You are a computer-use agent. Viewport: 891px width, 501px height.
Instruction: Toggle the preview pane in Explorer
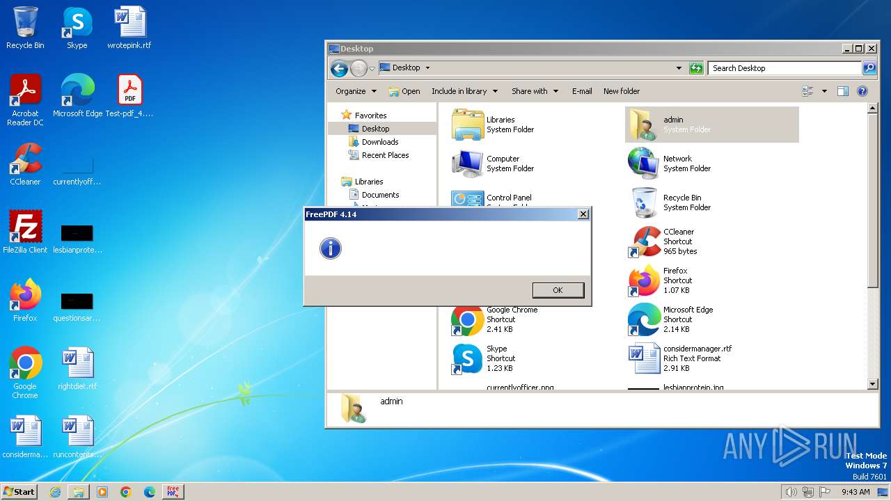tap(843, 91)
